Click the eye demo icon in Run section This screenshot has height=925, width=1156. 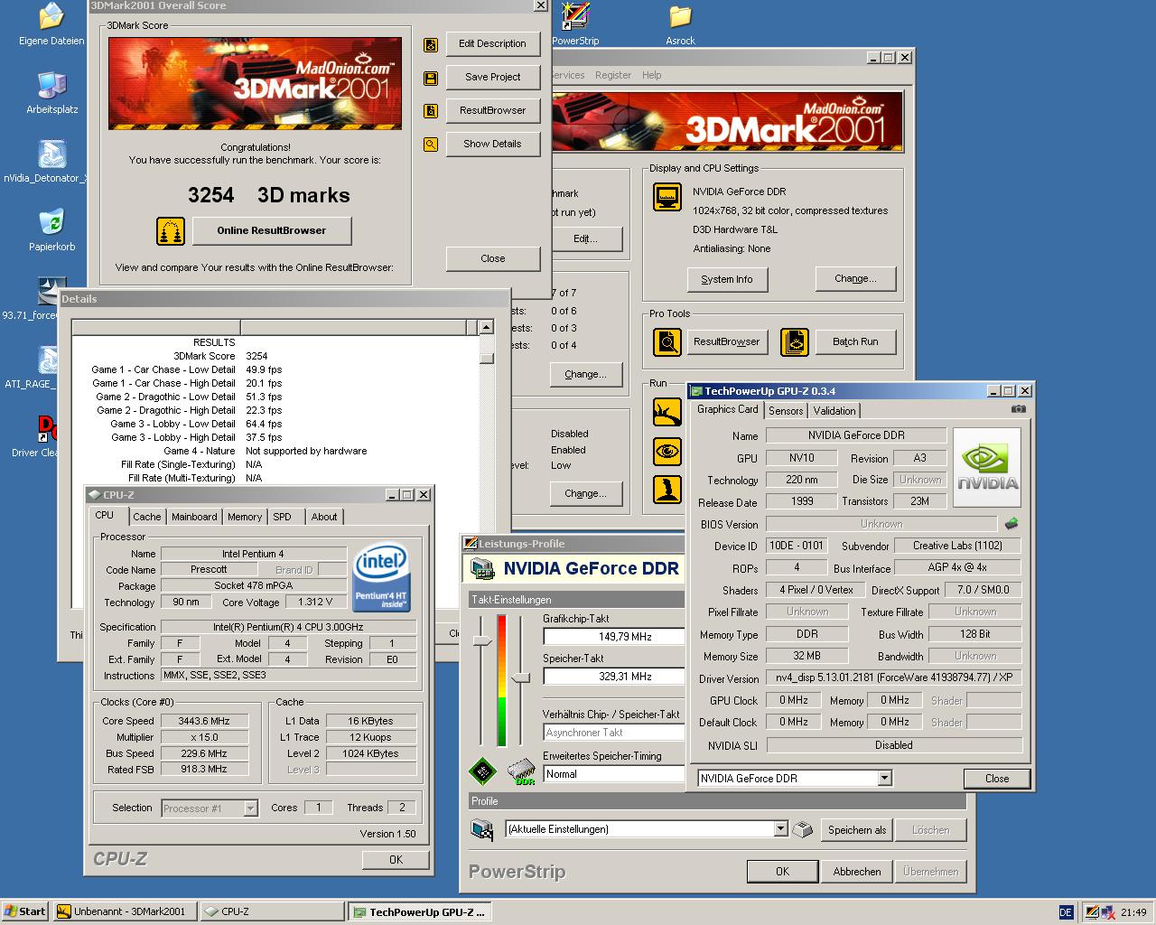[x=667, y=450]
